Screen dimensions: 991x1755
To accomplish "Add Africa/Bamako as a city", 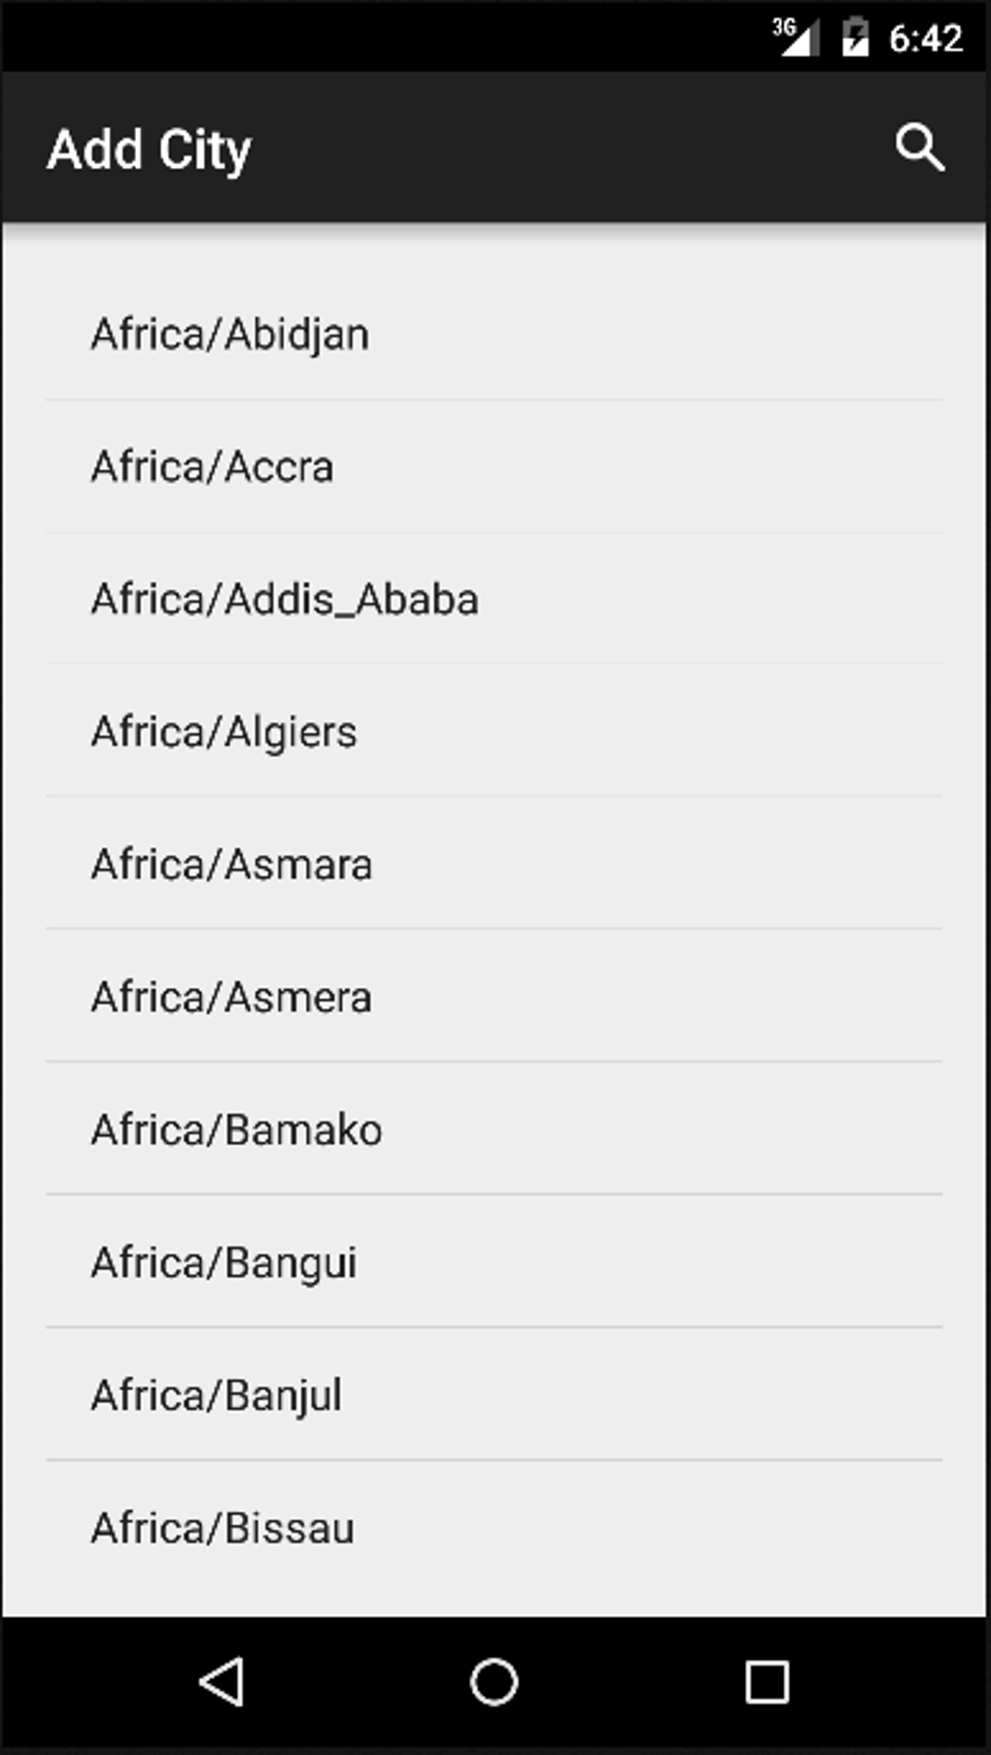I will click(237, 1130).
